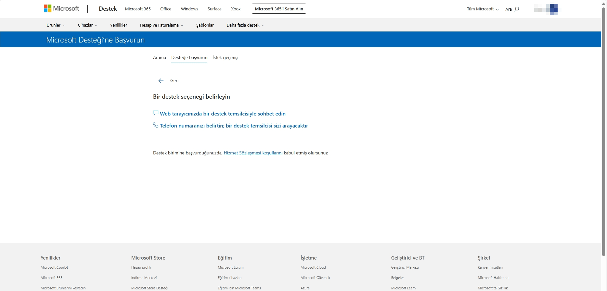Click the Microsoft logo
The height and width of the screenshot is (291, 607).
(x=61, y=9)
